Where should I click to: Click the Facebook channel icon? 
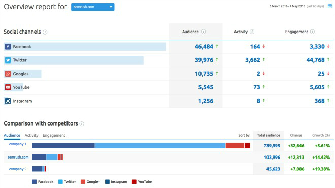pyautogui.click(x=8, y=47)
